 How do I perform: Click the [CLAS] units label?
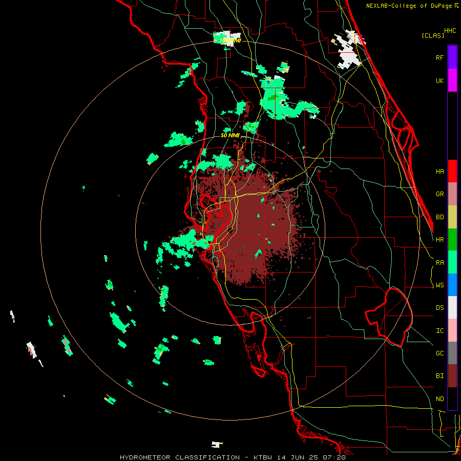(x=432, y=35)
